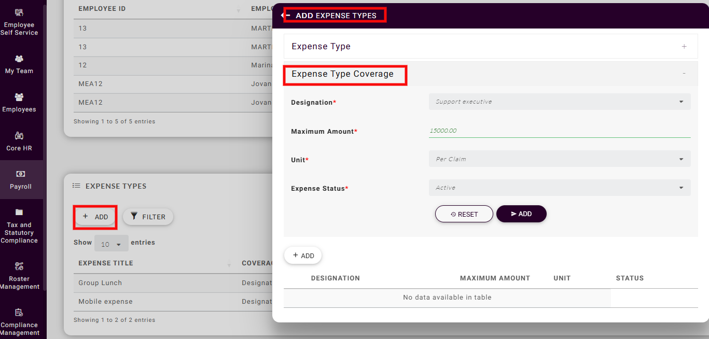This screenshot has height=339, width=709.
Task: Open the Designation dropdown
Action: pyautogui.click(x=559, y=102)
